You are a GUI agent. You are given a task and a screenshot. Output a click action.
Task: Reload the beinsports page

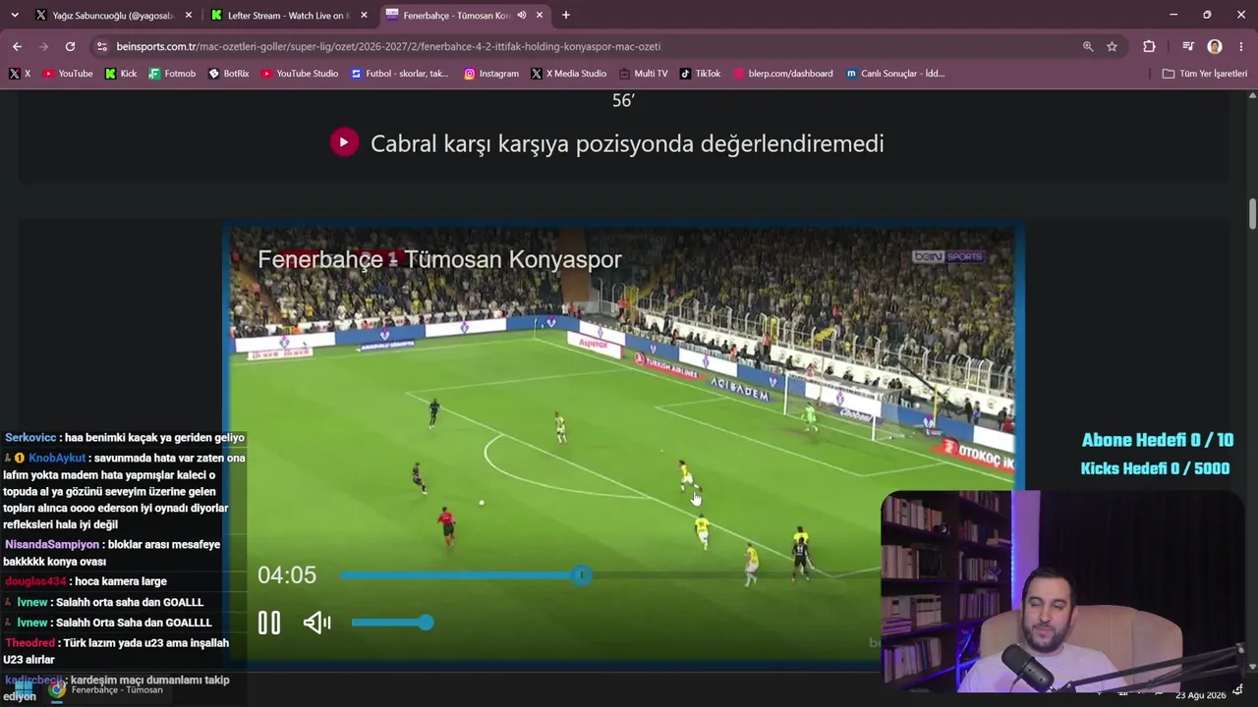[70, 46]
